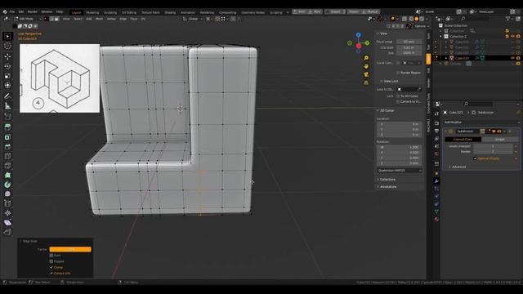
Task: Select the Select Box tool
Action: pos(7,36)
